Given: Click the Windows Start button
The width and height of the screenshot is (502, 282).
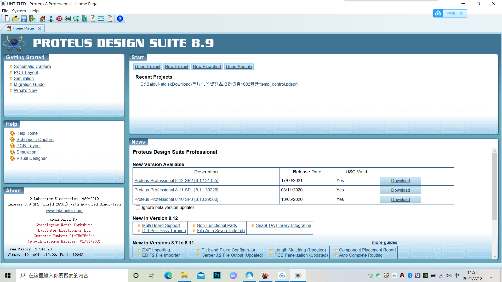Looking at the screenshot, I should [8, 275].
